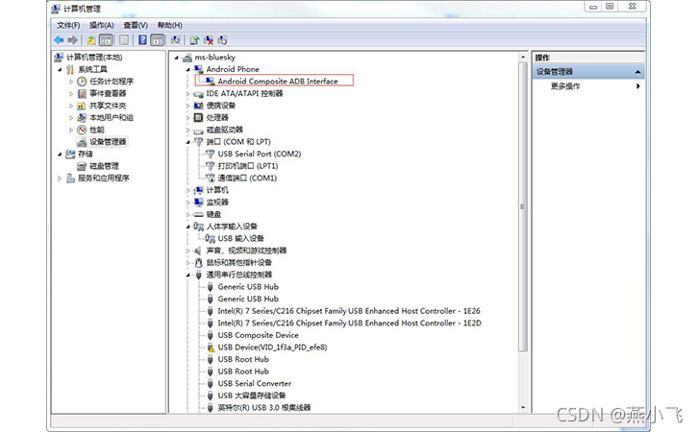Collapse 设备管理器 section in actions pane
This screenshot has width=698, height=432.
pyautogui.click(x=637, y=72)
